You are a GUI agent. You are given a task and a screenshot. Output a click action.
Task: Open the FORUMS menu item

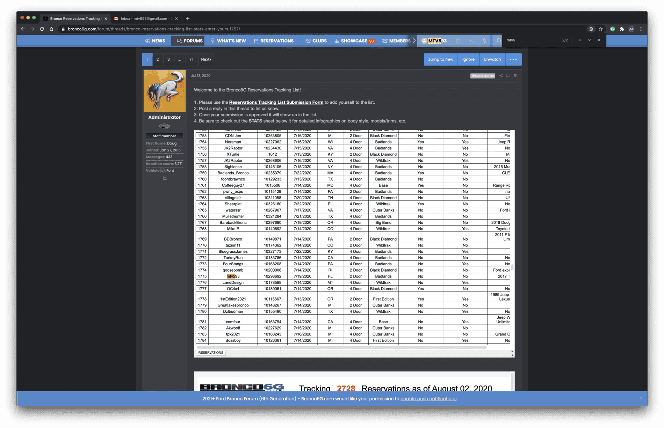[x=190, y=41]
